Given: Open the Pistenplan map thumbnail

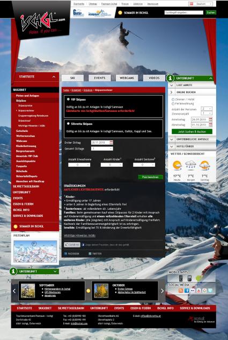Looking at the screenshot, I should click(35, 251).
